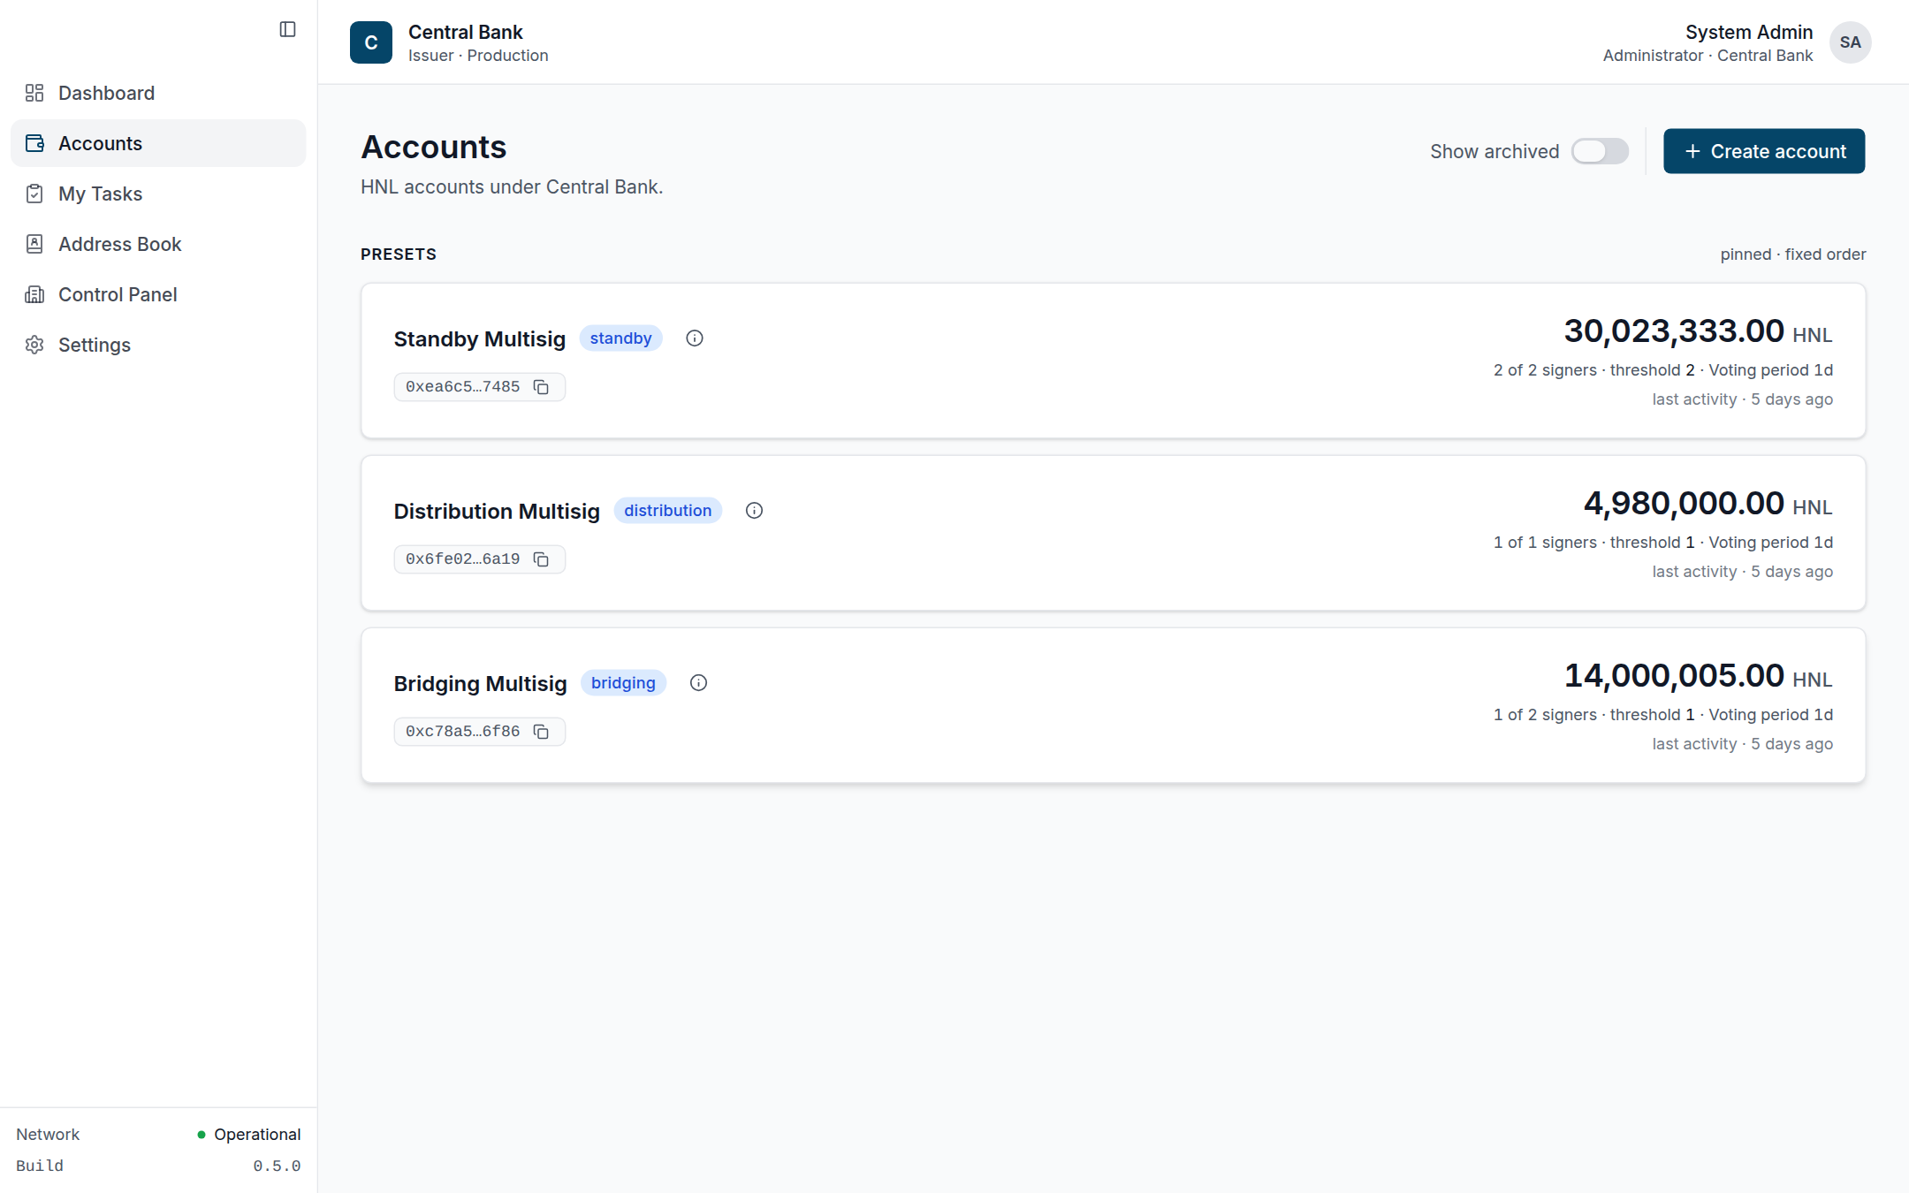Open the Bridging Multisig account card
Screen dimensions: 1909x1193
1113,705
